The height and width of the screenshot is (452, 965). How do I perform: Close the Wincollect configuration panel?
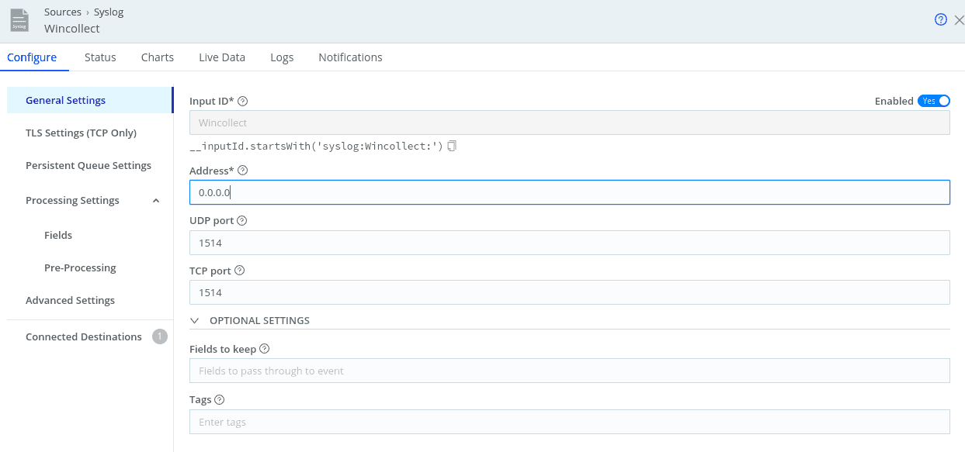(x=958, y=20)
